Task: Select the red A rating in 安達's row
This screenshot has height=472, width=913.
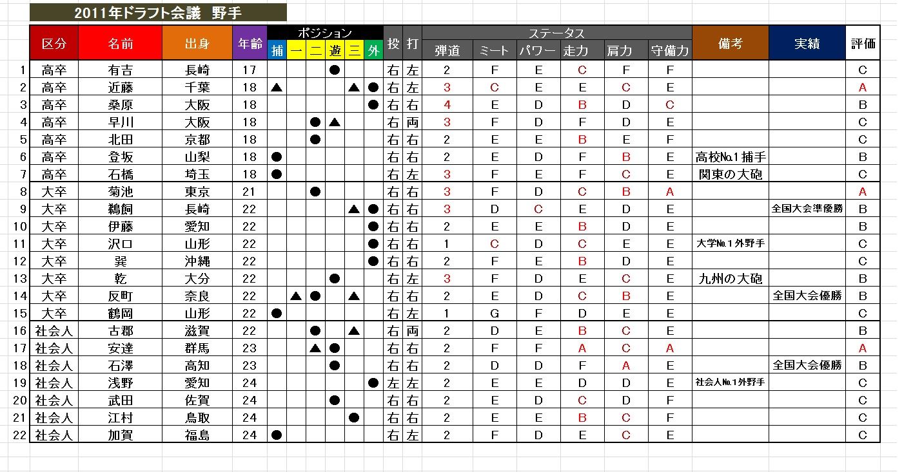Action: pos(863,348)
